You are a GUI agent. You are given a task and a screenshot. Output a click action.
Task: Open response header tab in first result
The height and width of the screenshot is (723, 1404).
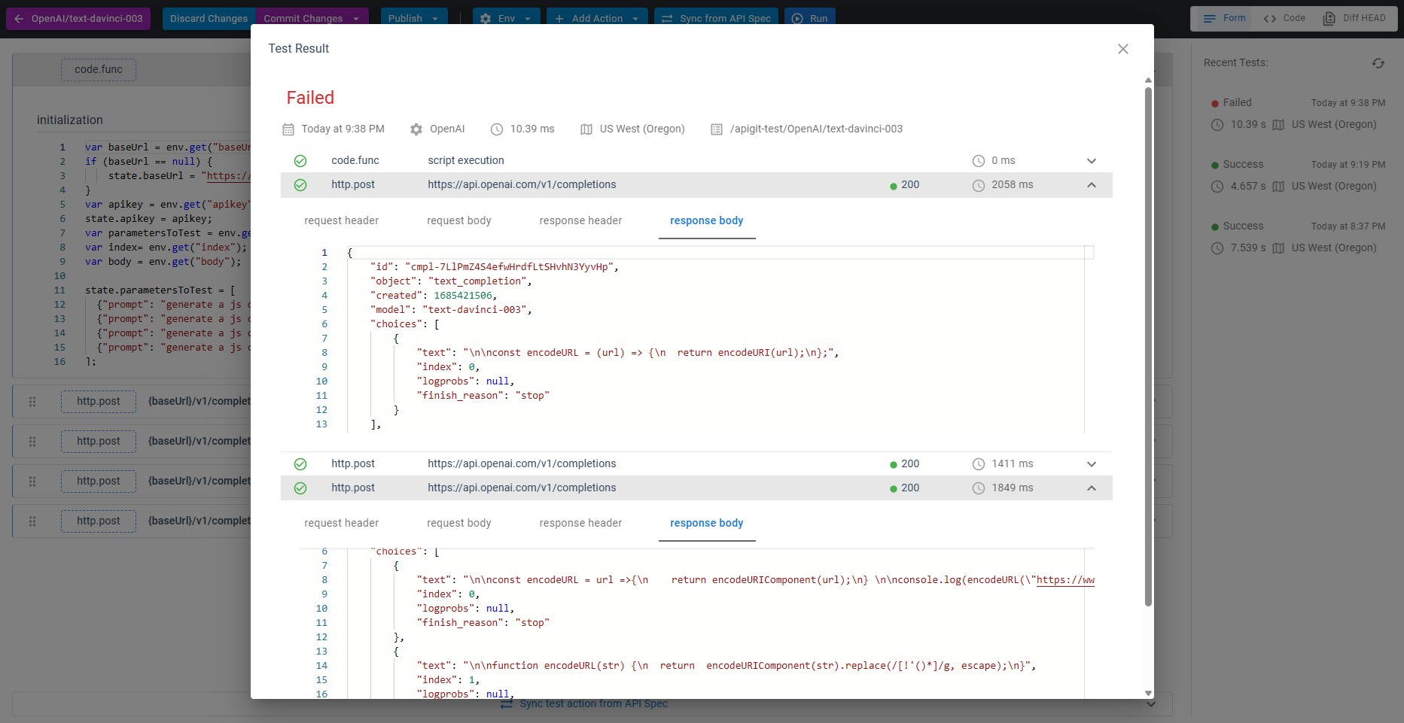(580, 221)
